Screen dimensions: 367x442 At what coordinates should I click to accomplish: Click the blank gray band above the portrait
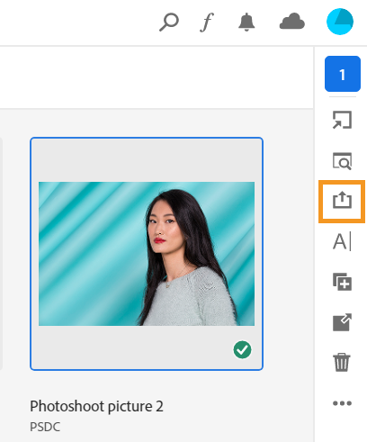click(147, 160)
